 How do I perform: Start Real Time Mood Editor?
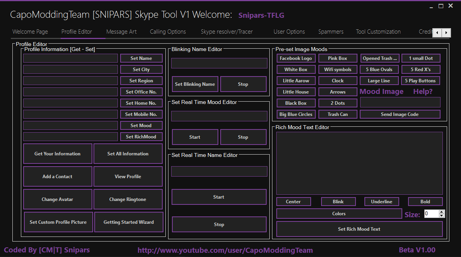195,137
